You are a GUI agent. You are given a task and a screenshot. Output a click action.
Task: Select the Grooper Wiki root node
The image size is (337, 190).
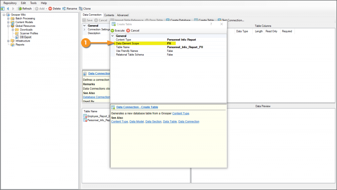[x=18, y=15]
